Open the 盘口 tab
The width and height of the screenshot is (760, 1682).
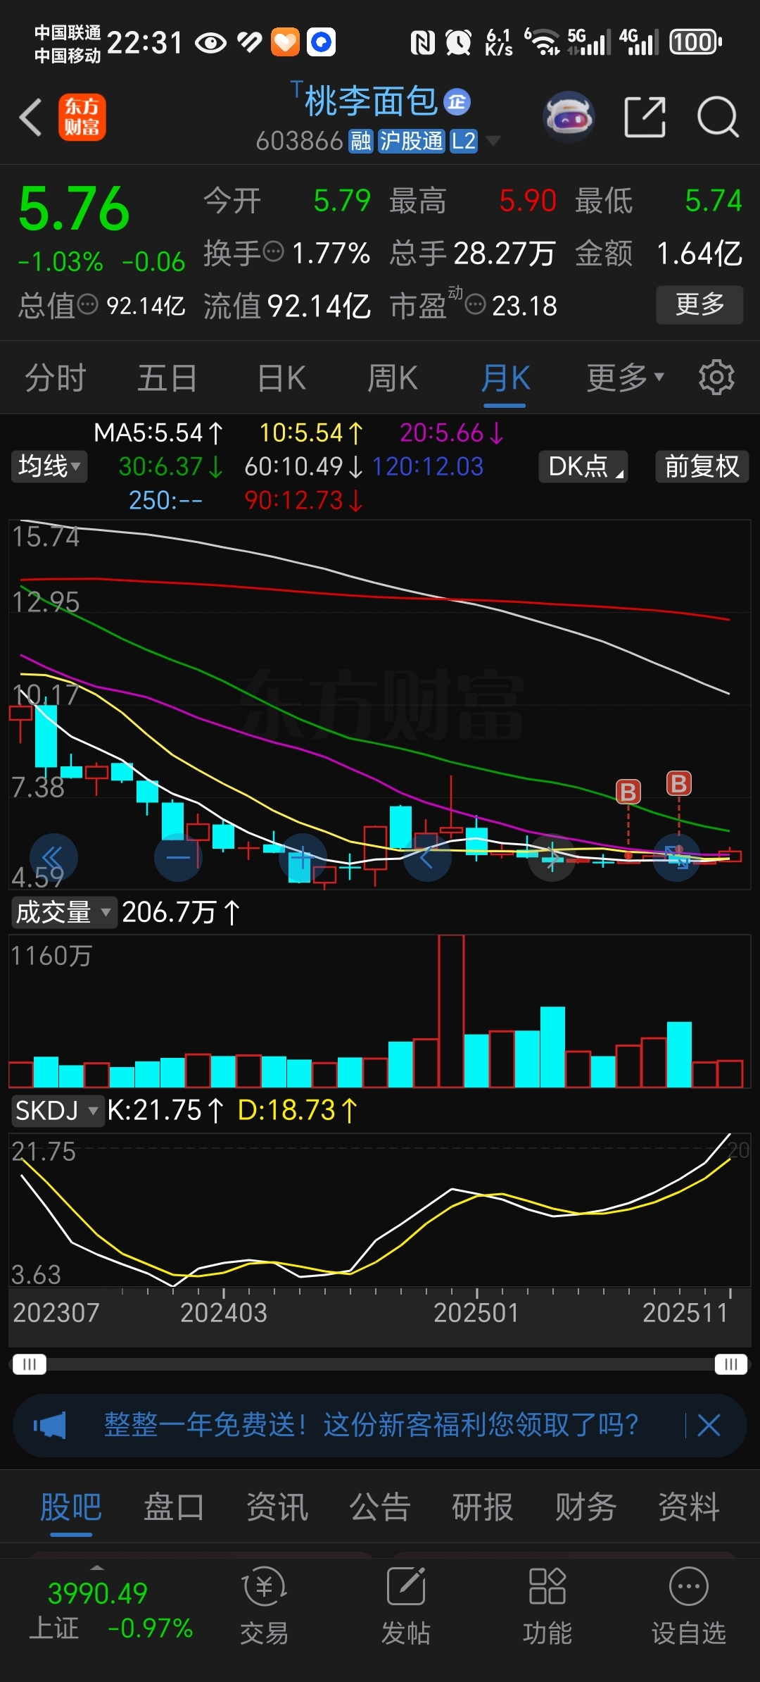click(174, 1507)
